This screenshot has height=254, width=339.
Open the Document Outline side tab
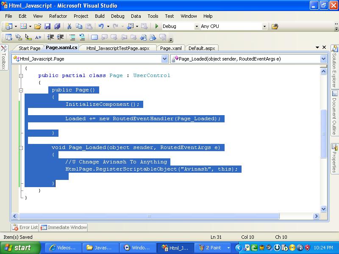(x=334, y=113)
